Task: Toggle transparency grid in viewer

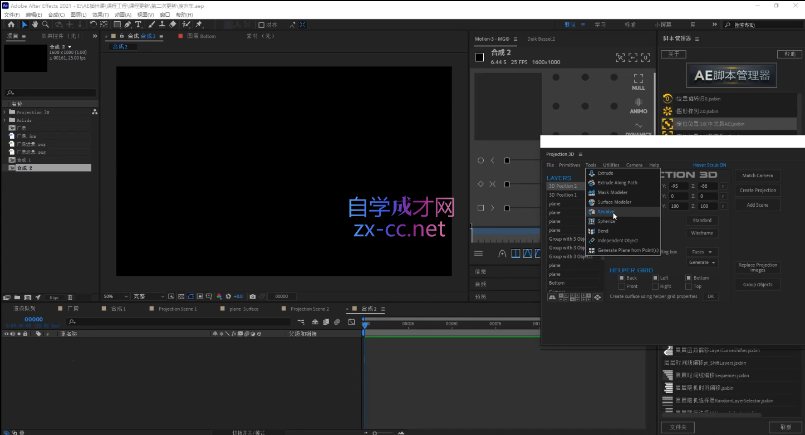Action: tap(181, 297)
